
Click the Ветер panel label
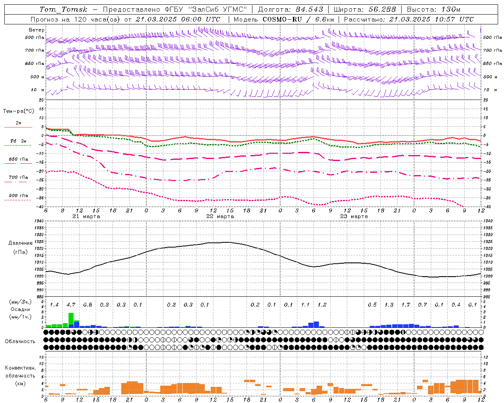pyautogui.click(x=36, y=30)
